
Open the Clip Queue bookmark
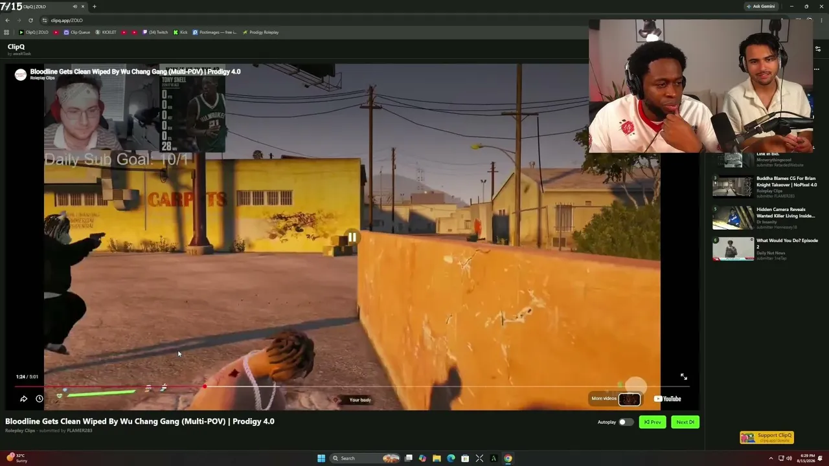coord(77,32)
